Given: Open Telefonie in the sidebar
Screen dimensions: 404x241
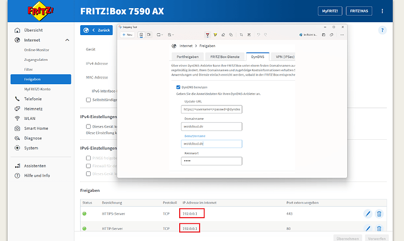Looking at the screenshot, I should (33, 99).
